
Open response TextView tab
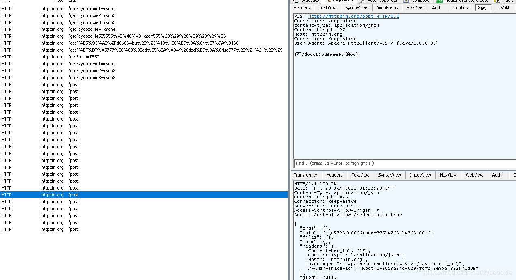360,175
